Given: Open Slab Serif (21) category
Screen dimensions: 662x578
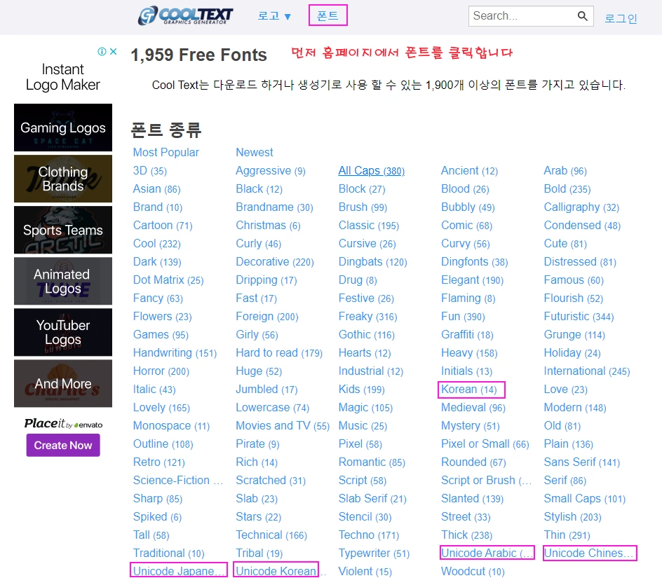Looking at the screenshot, I should 372,499.
